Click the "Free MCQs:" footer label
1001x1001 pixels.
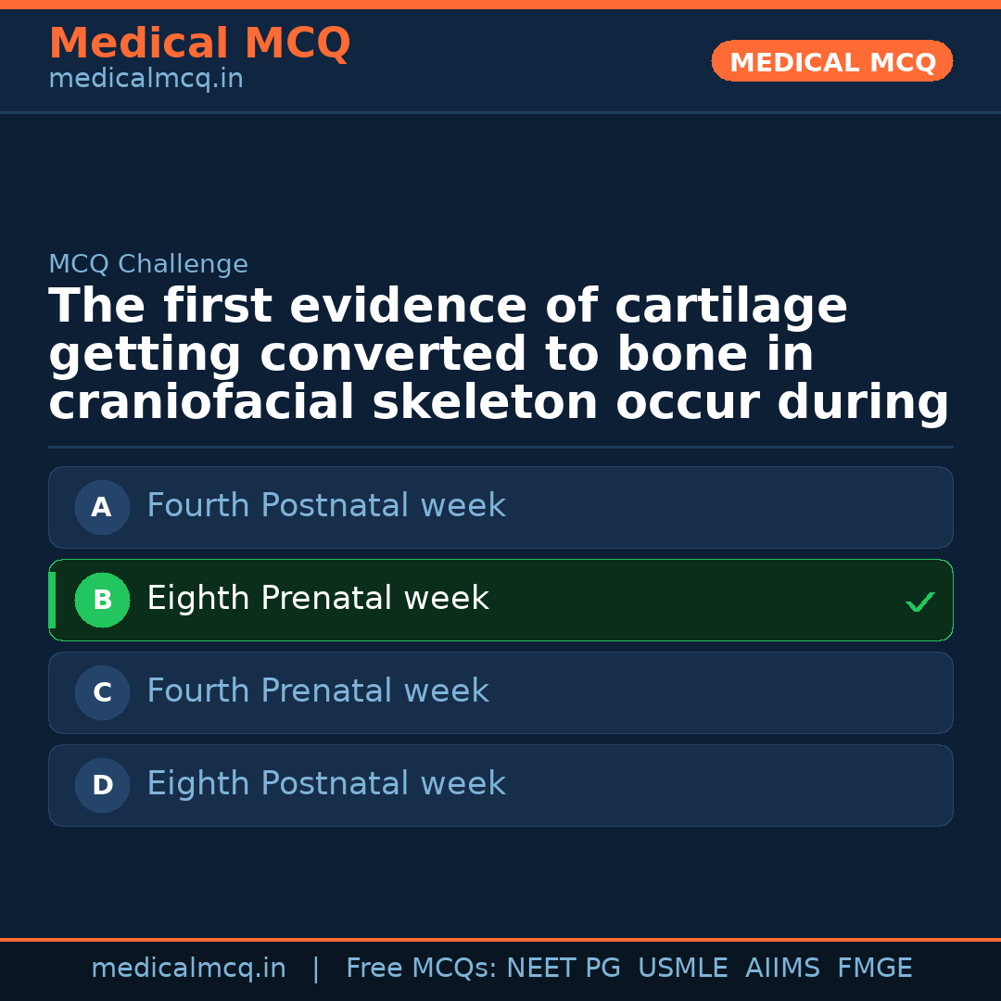coord(422,969)
